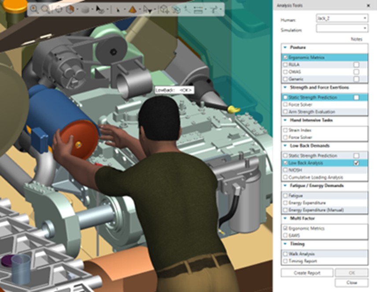Open the Simulation dropdown
Image resolution: width=377 pixels, height=292 pixels.
(342, 28)
